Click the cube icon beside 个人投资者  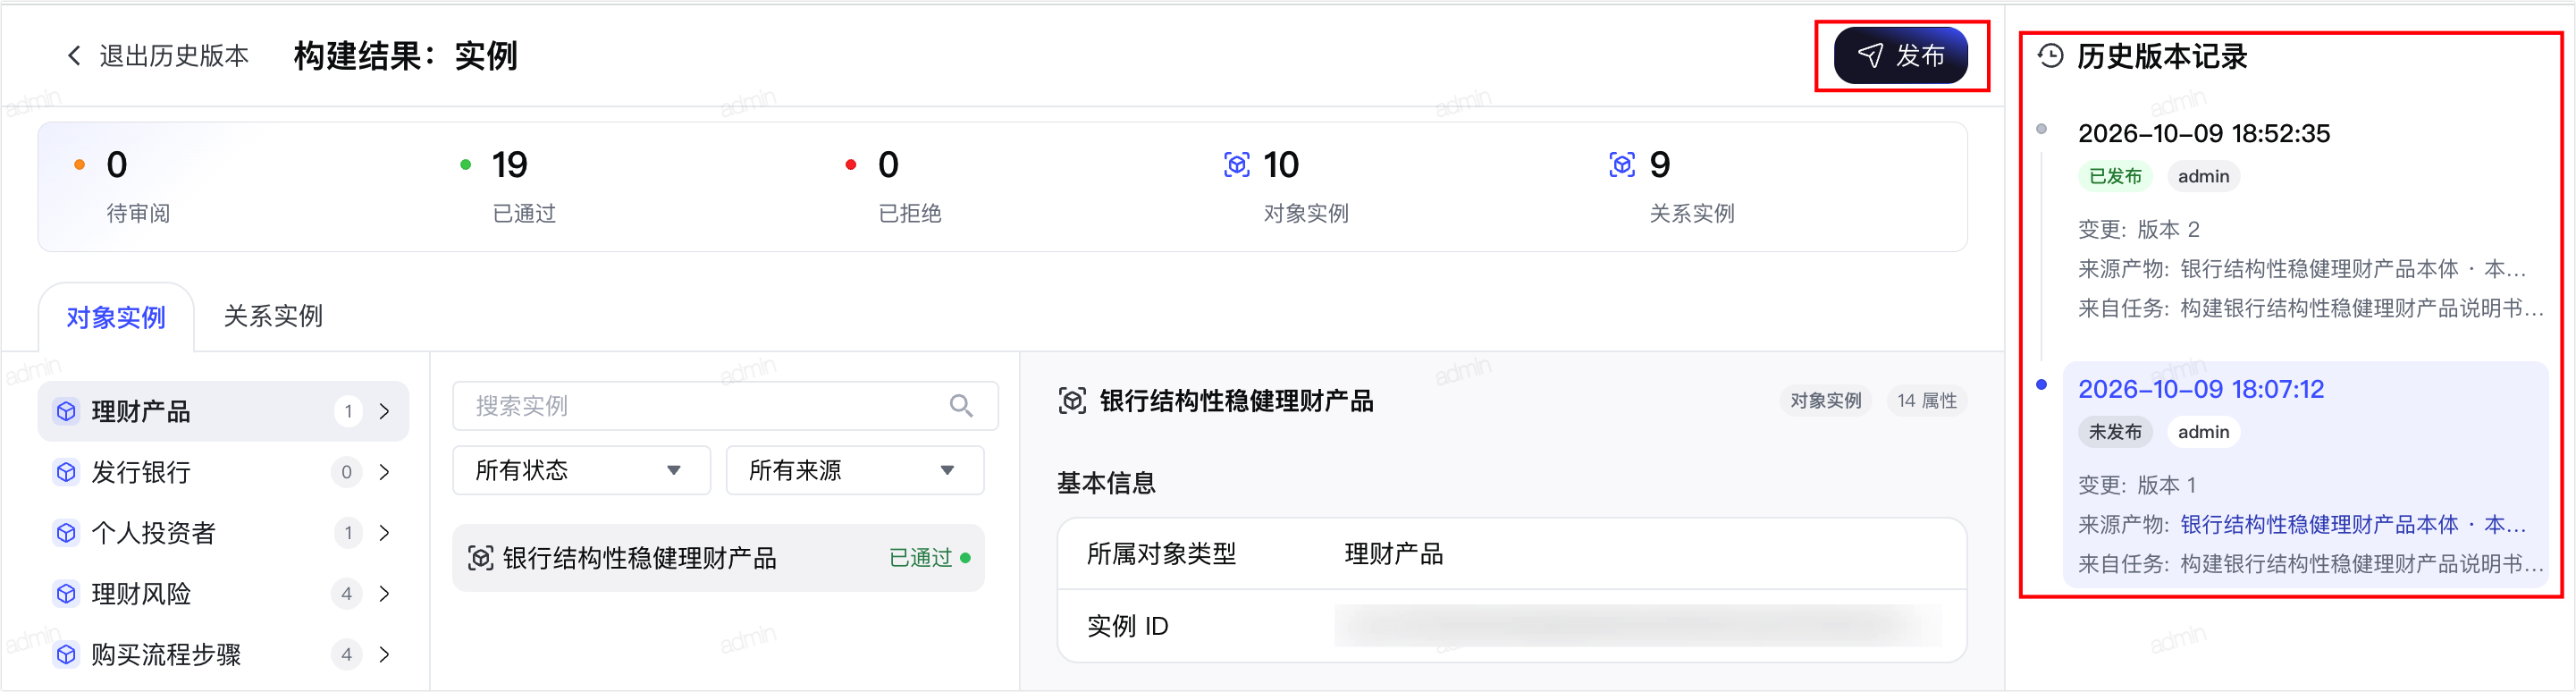(66, 533)
